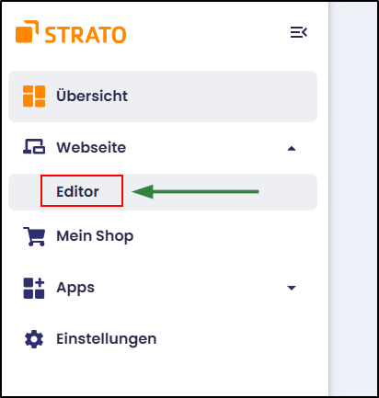Collapse the Webseite section arrow
This screenshot has width=379, height=398.
click(x=292, y=149)
